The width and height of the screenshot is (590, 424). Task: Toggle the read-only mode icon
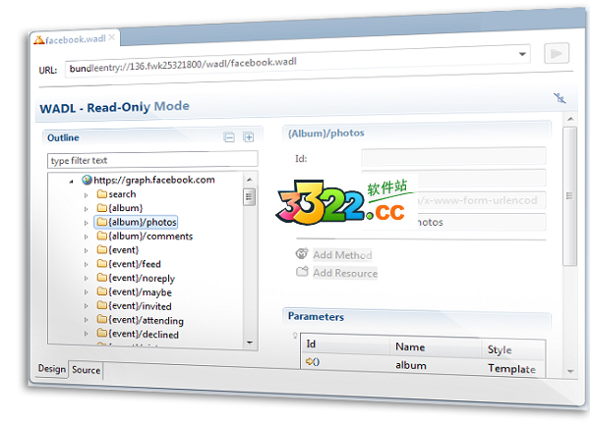[560, 98]
